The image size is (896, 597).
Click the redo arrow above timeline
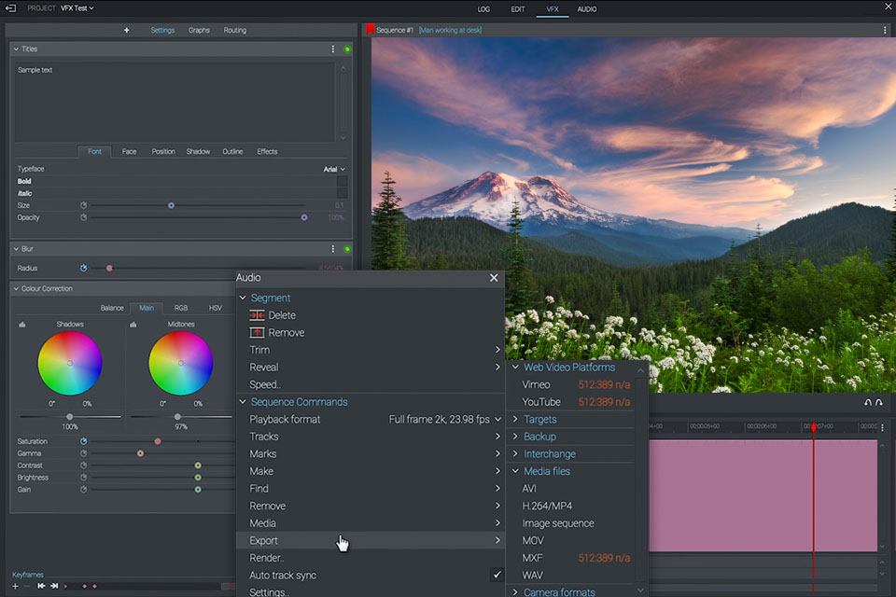879,403
